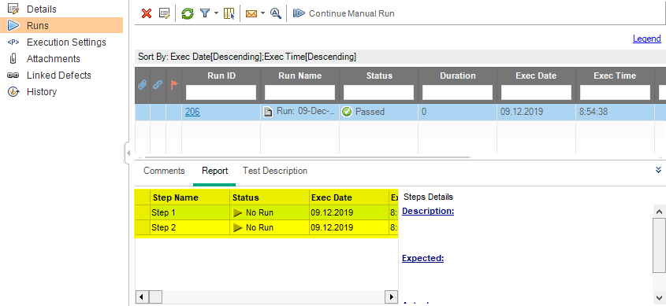Click the Exec Time filter box
666x306 pixels.
[x=615, y=92]
